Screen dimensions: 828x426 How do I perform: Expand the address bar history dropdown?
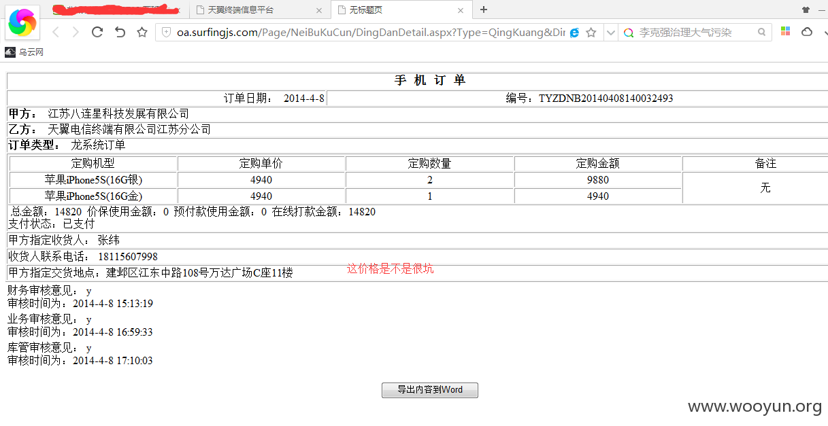click(x=610, y=32)
